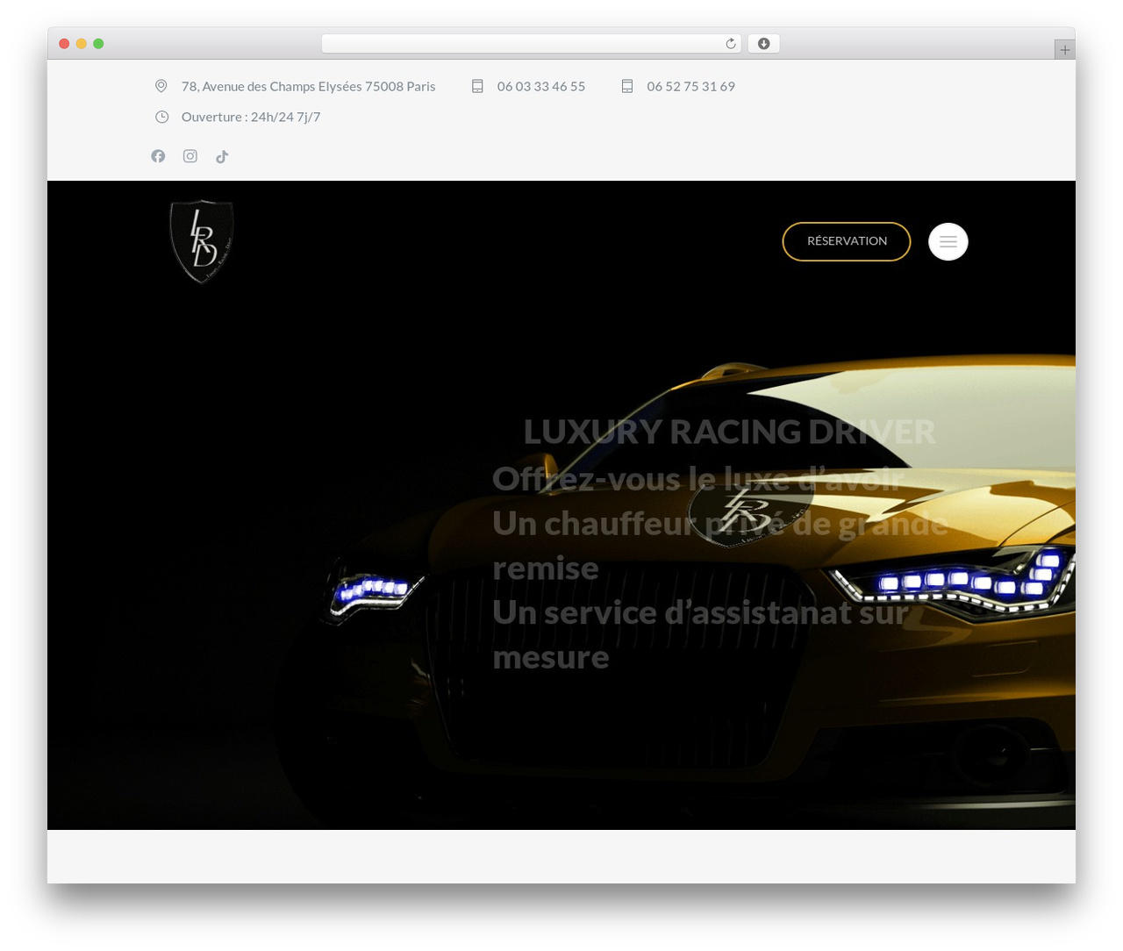Click the browser download arrow button
This screenshot has height=951, width=1123.
(763, 44)
